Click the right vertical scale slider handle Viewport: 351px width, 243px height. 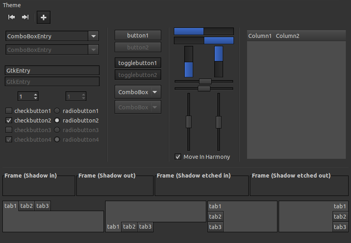219,122
